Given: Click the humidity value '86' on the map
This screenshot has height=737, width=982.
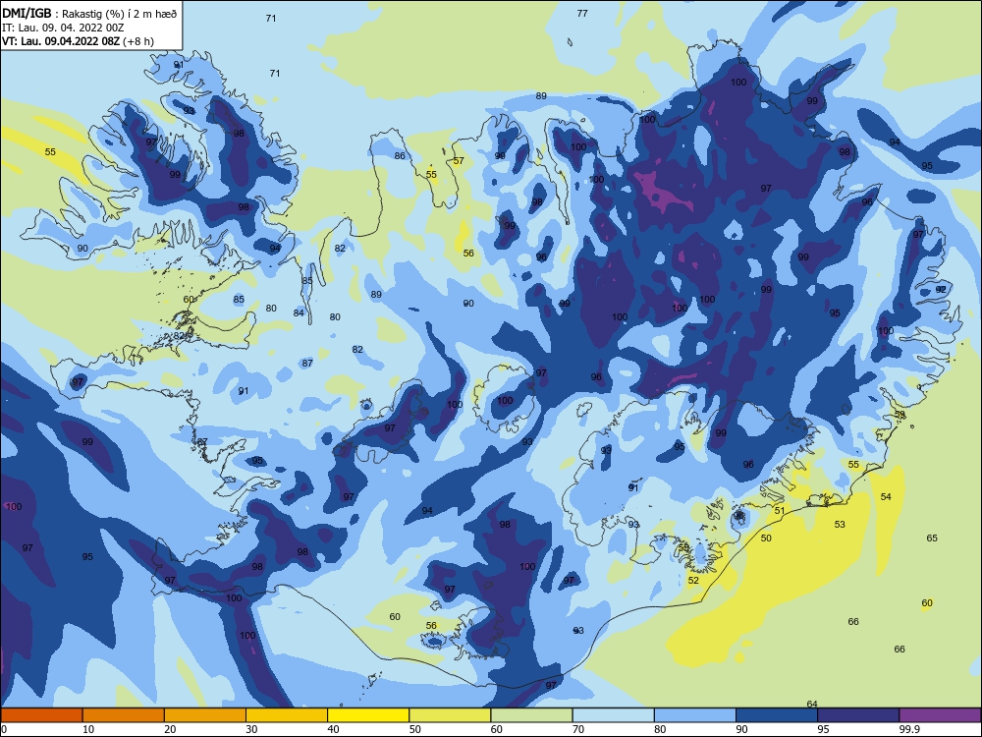Looking at the screenshot, I should [400, 156].
